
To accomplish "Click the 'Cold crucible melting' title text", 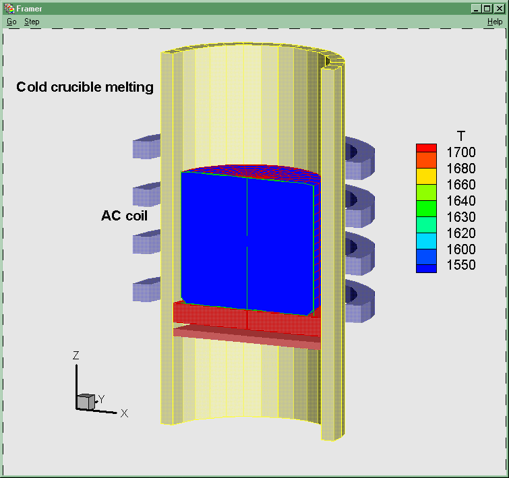I will [85, 87].
